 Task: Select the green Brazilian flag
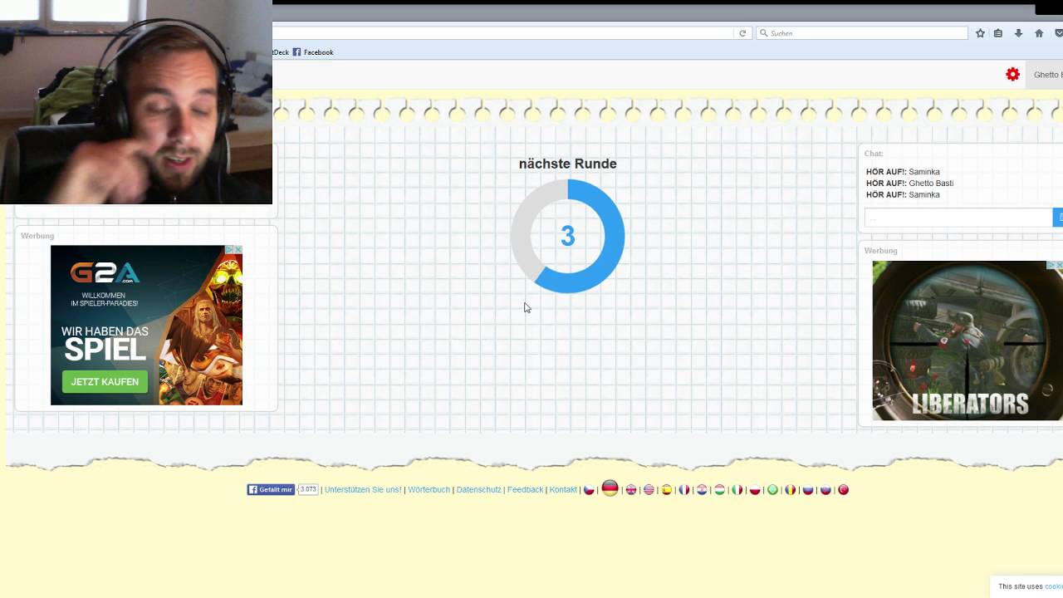pos(772,490)
